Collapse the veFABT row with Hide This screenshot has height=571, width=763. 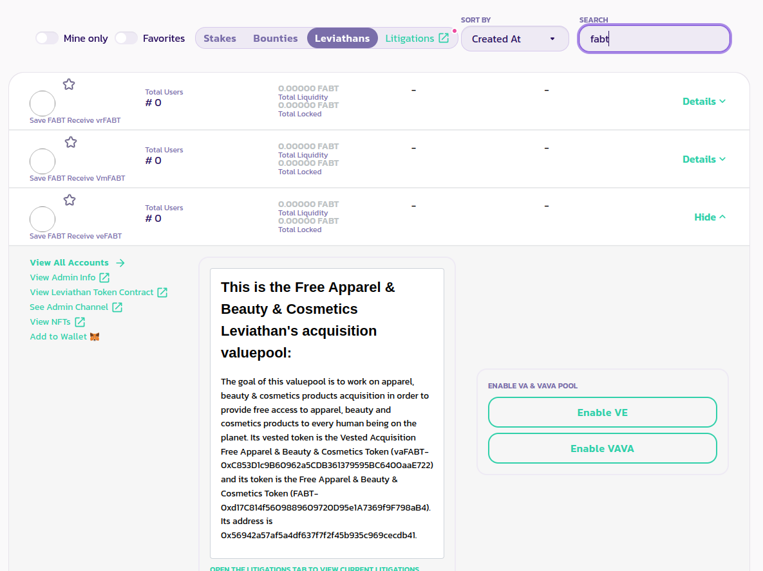[710, 217]
